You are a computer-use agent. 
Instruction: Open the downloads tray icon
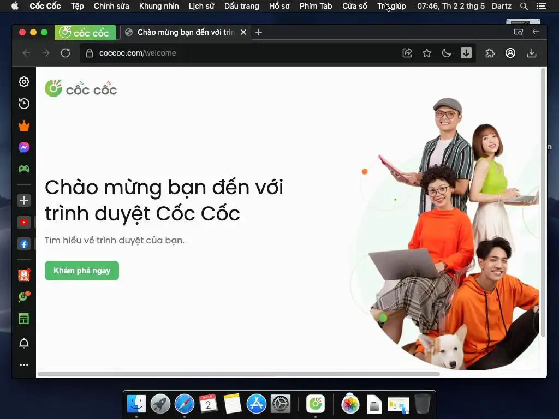coord(532,53)
